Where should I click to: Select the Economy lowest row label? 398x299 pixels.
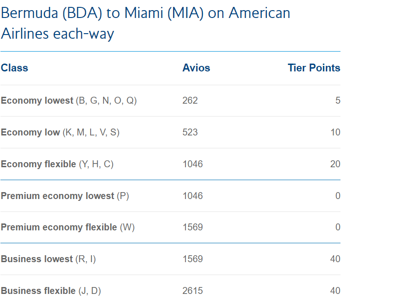point(69,100)
